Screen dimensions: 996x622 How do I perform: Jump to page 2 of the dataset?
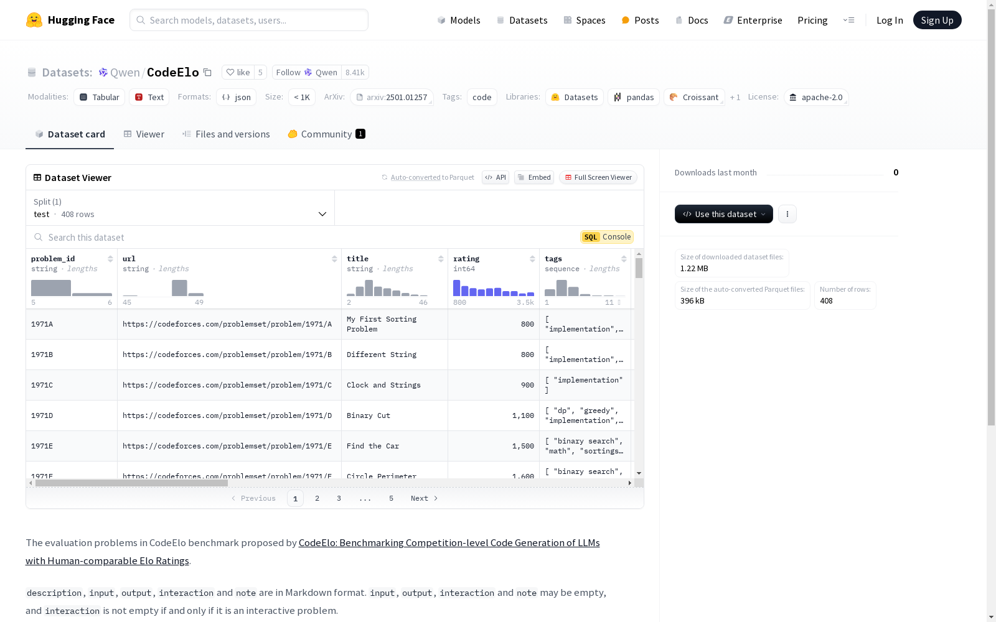click(317, 498)
